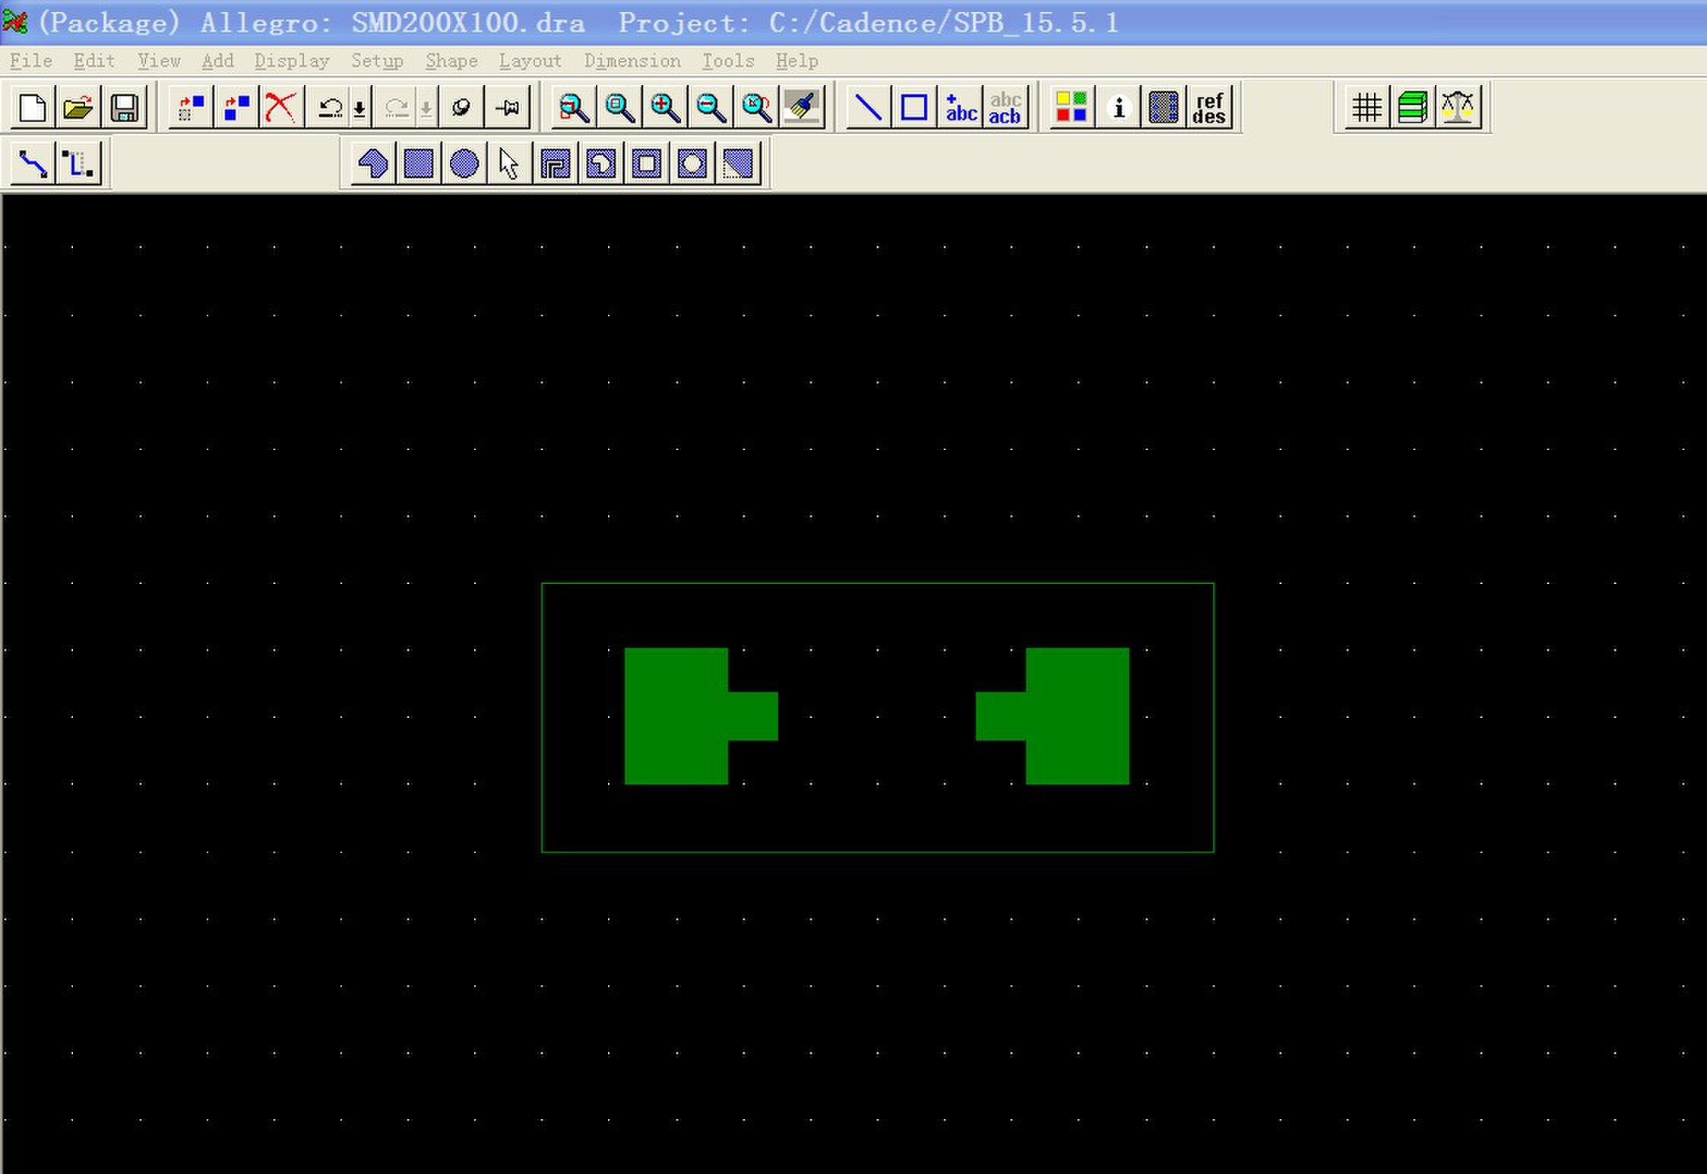Screen dimensions: 1707x1174
Task: Open the Color palette icon
Action: (x=1072, y=107)
